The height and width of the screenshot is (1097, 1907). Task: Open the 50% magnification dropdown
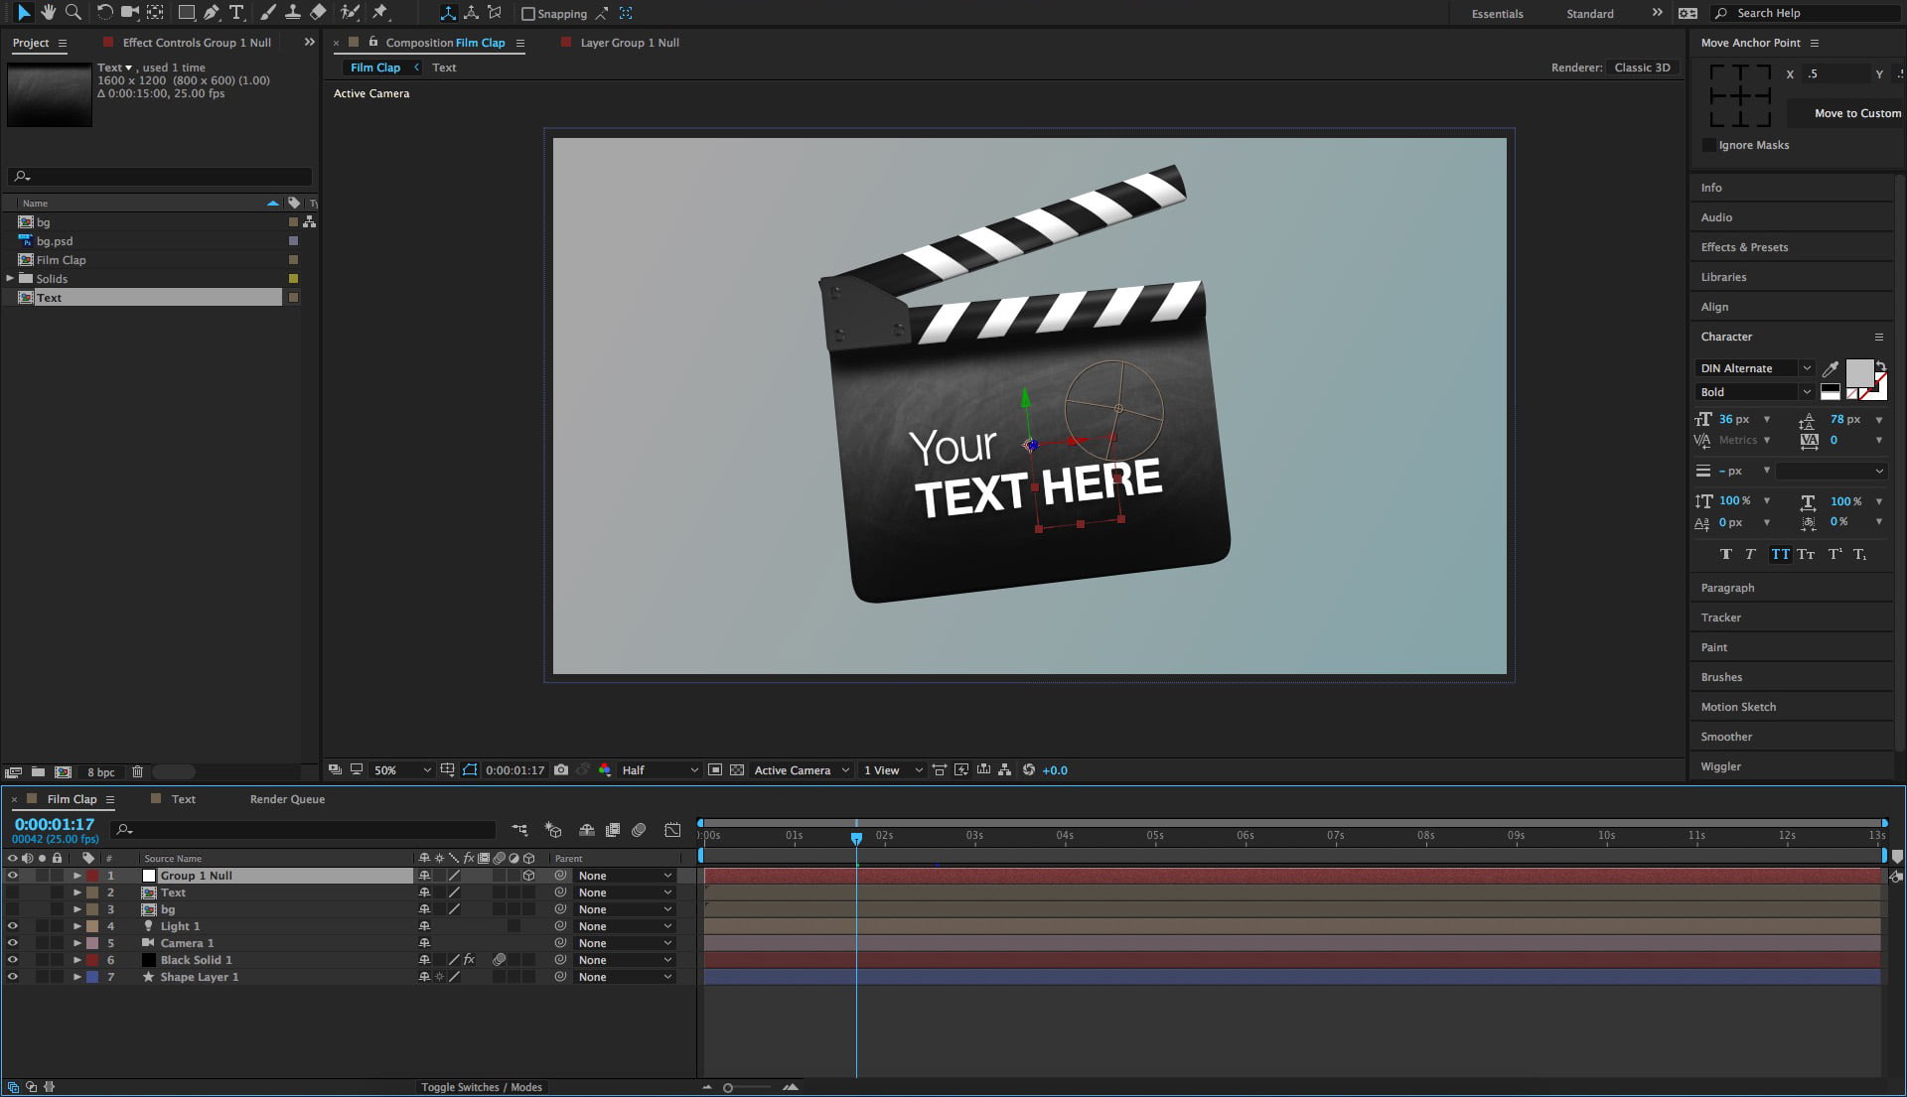pos(402,770)
